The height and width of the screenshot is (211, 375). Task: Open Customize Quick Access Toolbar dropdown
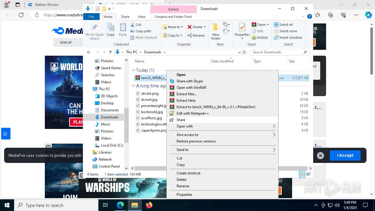(109, 9)
